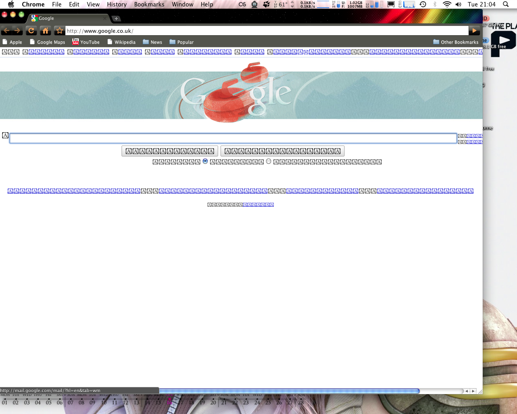Click the curling stones Google doodle logo
Viewport: 517px width, 414px height.
tap(235, 92)
